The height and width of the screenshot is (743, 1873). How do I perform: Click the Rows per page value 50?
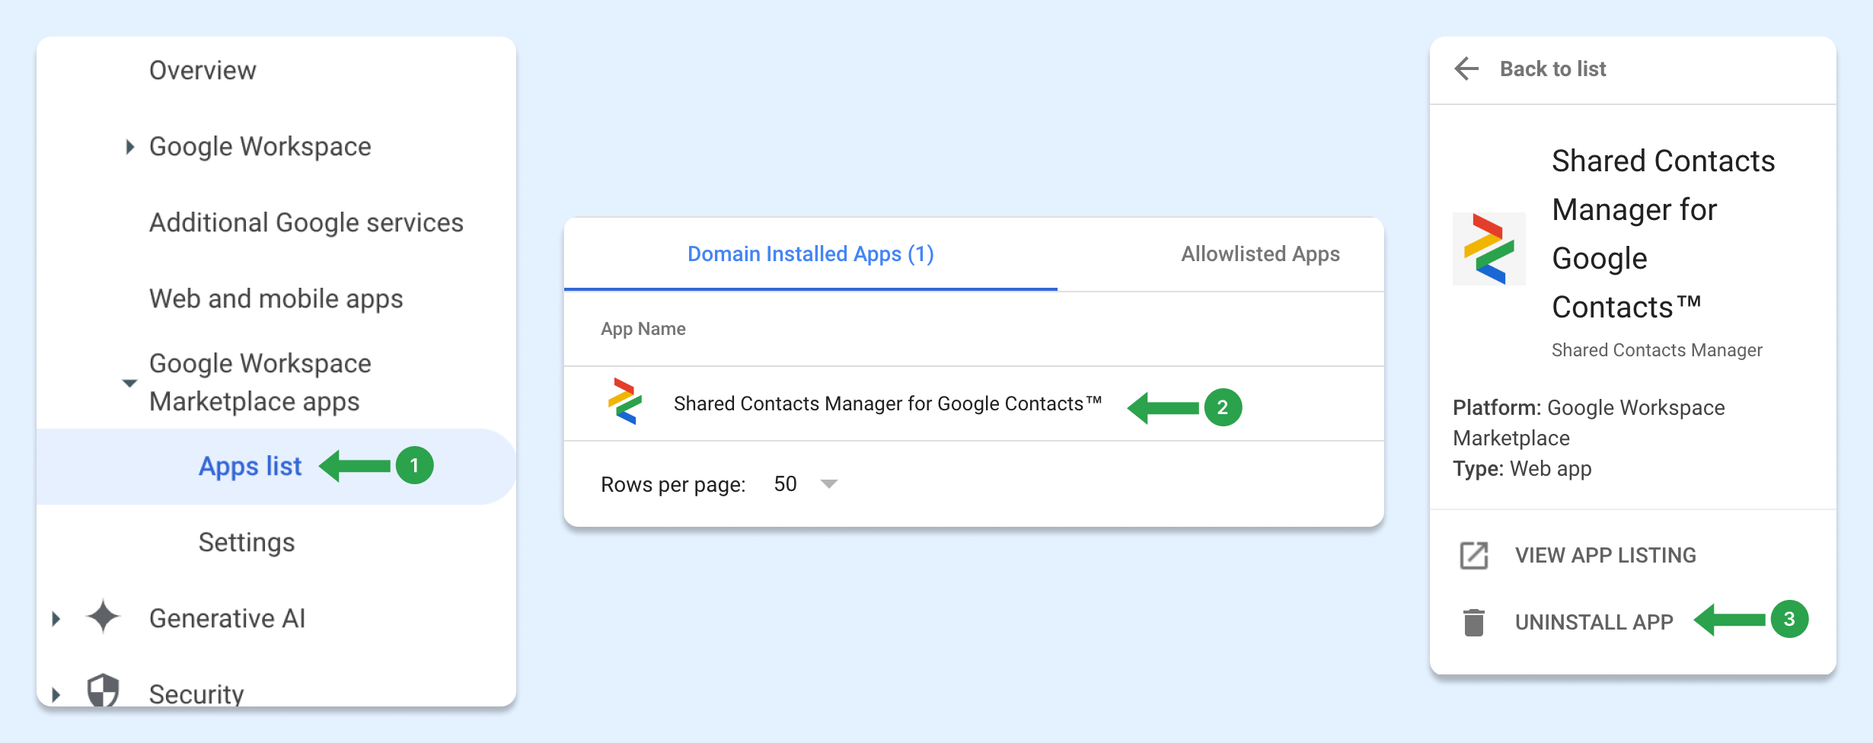coord(785,484)
